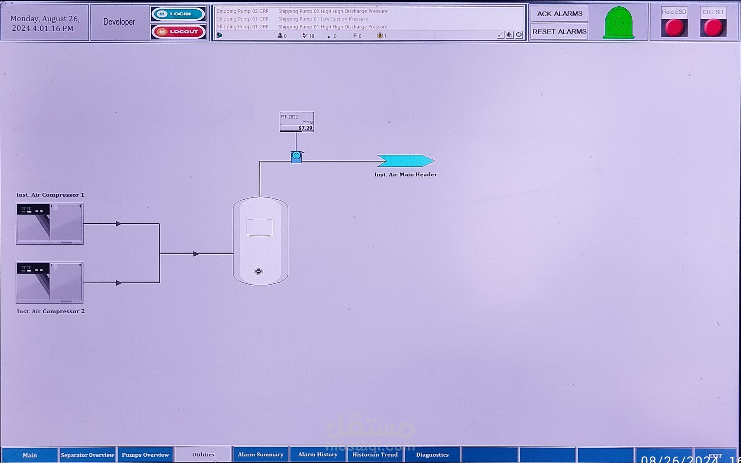Click the red LOGOUT button
741x463 pixels.
click(x=178, y=31)
